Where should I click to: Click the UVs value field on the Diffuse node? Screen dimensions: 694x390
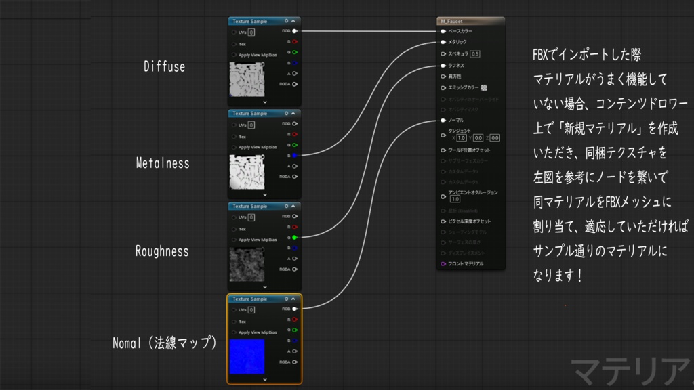click(x=252, y=32)
